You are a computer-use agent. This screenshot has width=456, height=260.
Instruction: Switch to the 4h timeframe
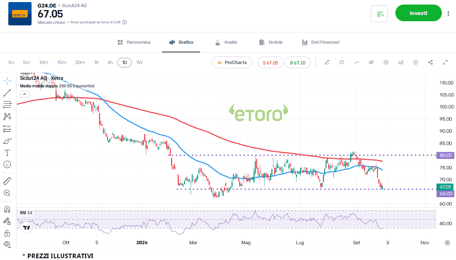tap(110, 62)
